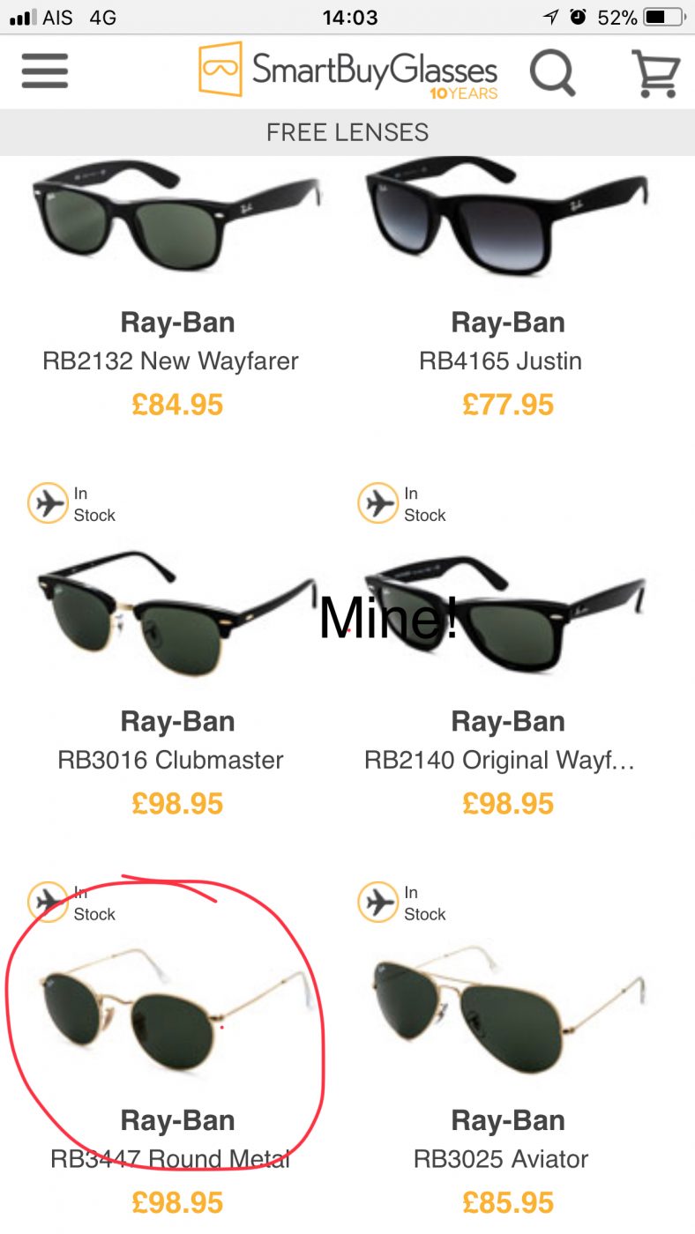Open the shopping cart
This screenshot has height=1234, width=695.
click(655, 72)
